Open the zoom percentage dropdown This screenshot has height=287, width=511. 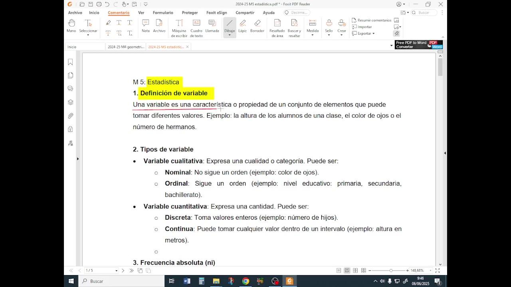[x=431, y=271]
